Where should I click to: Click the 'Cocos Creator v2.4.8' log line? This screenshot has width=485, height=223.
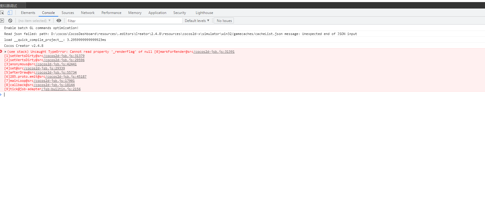click(x=24, y=46)
